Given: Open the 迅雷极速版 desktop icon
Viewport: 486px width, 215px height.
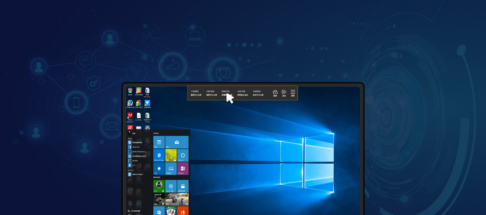Looking at the screenshot, I should [x=147, y=104].
